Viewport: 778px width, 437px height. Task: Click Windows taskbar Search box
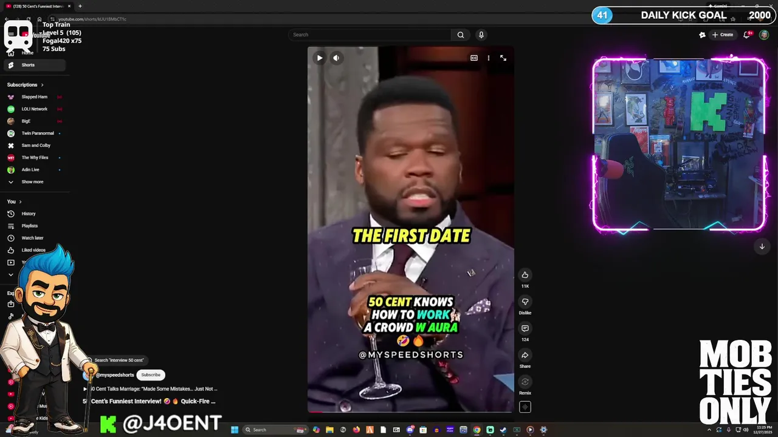pos(275,430)
